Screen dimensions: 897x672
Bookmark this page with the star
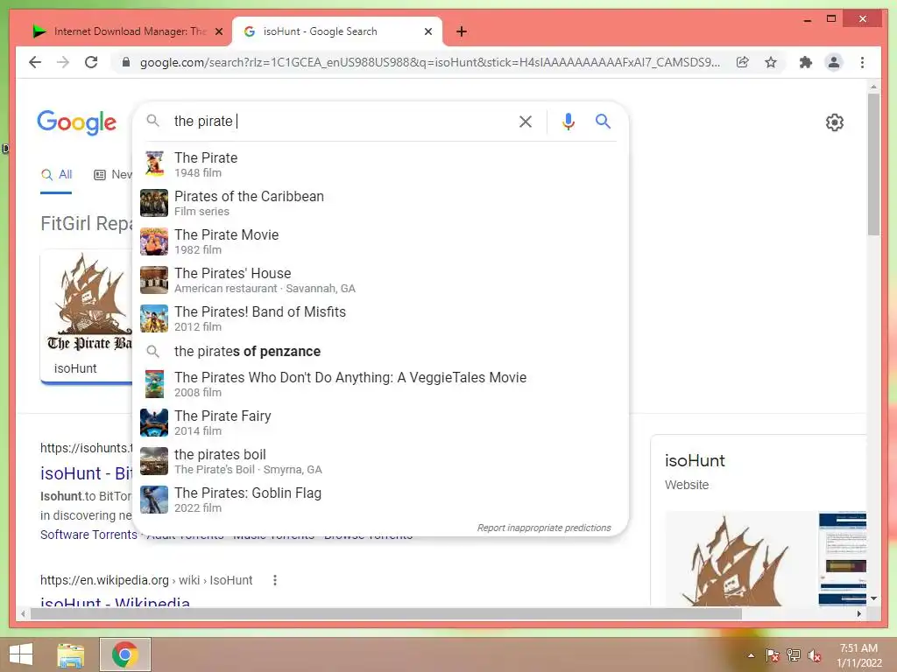771,62
